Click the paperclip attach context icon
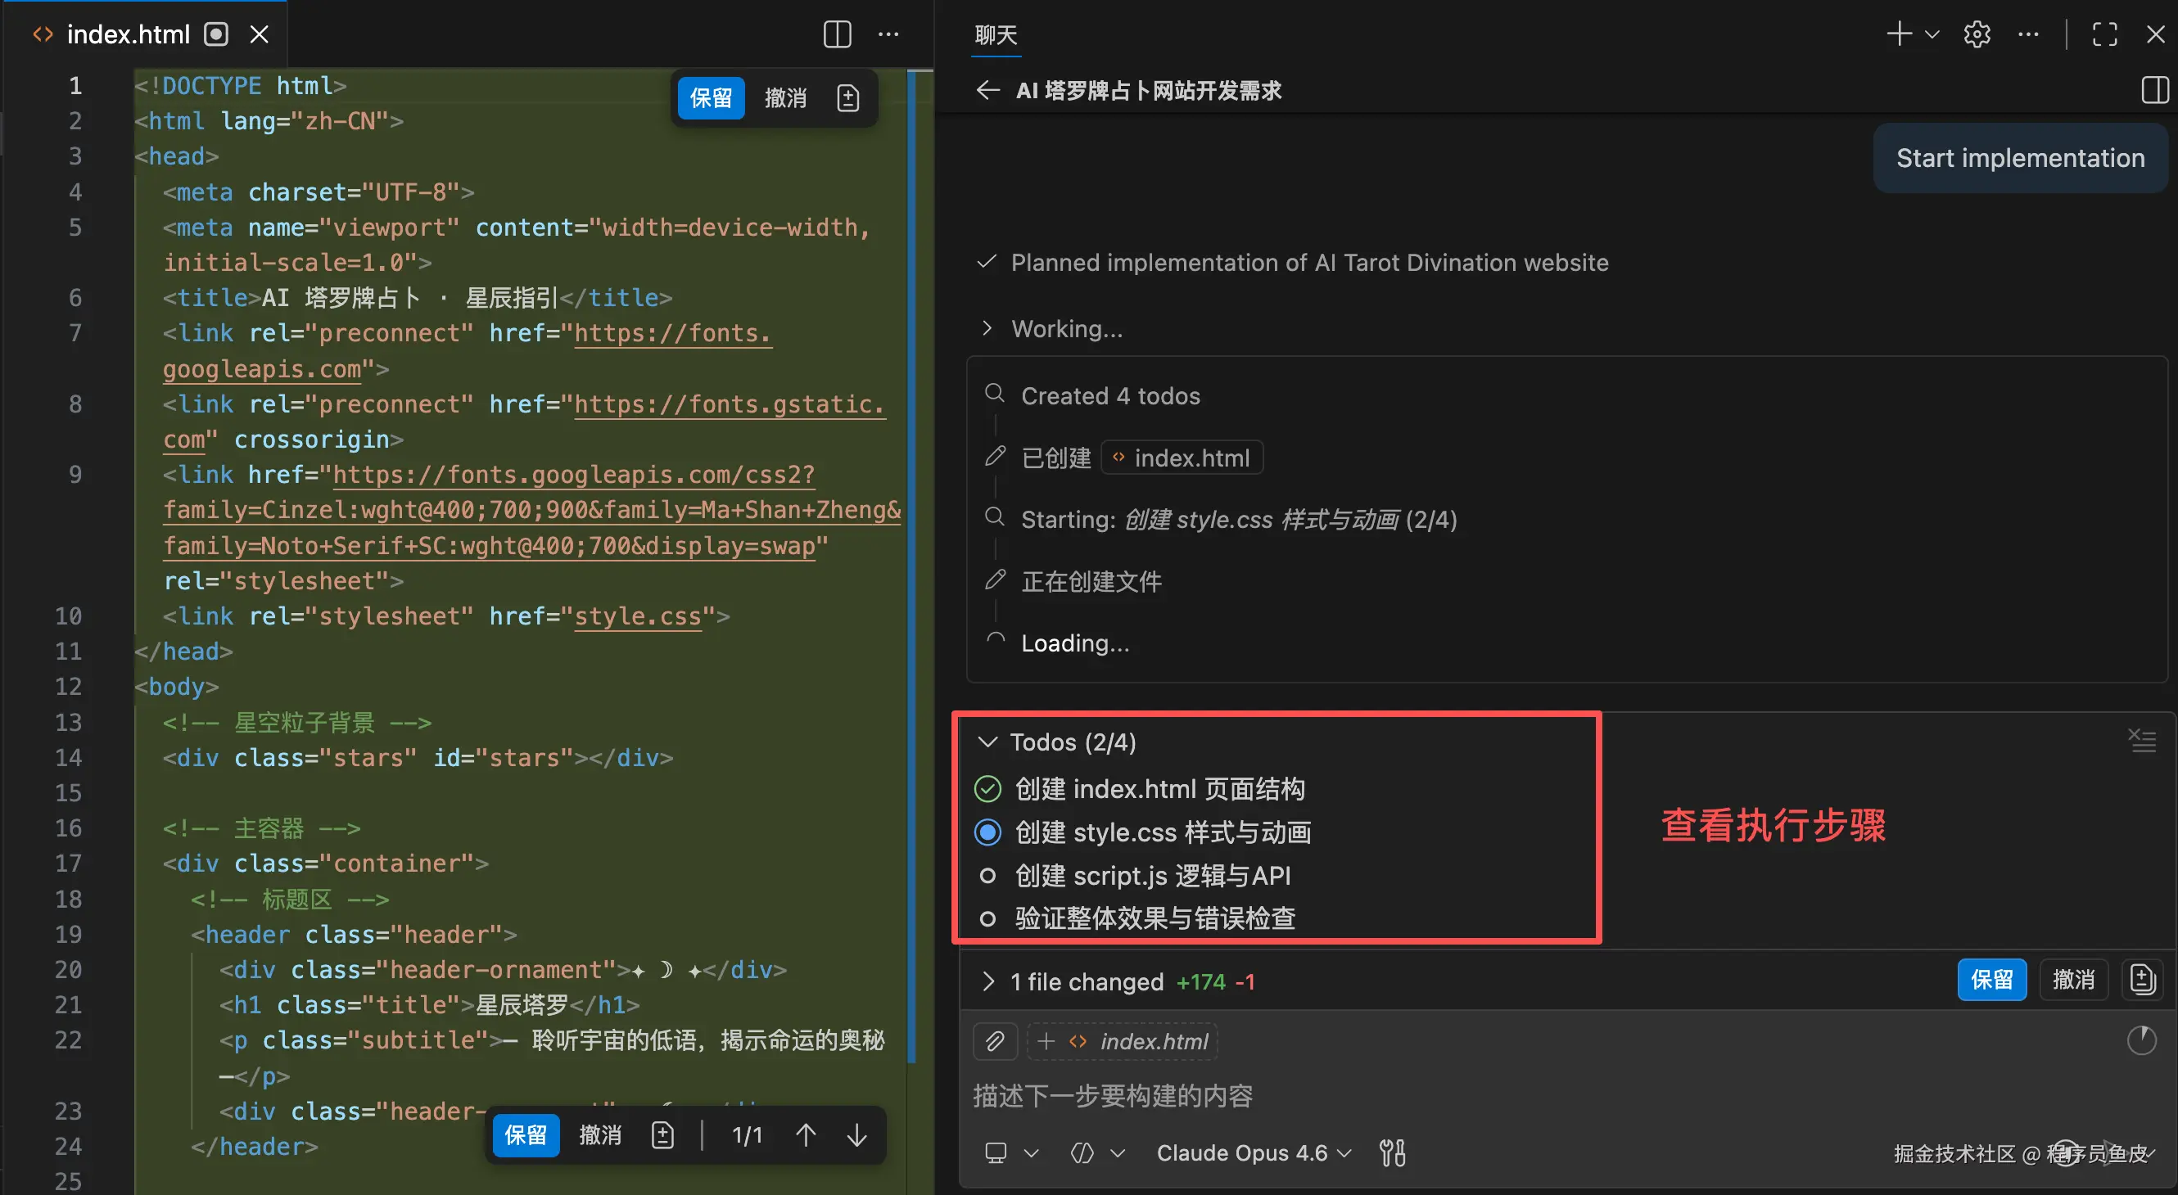 995,1040
